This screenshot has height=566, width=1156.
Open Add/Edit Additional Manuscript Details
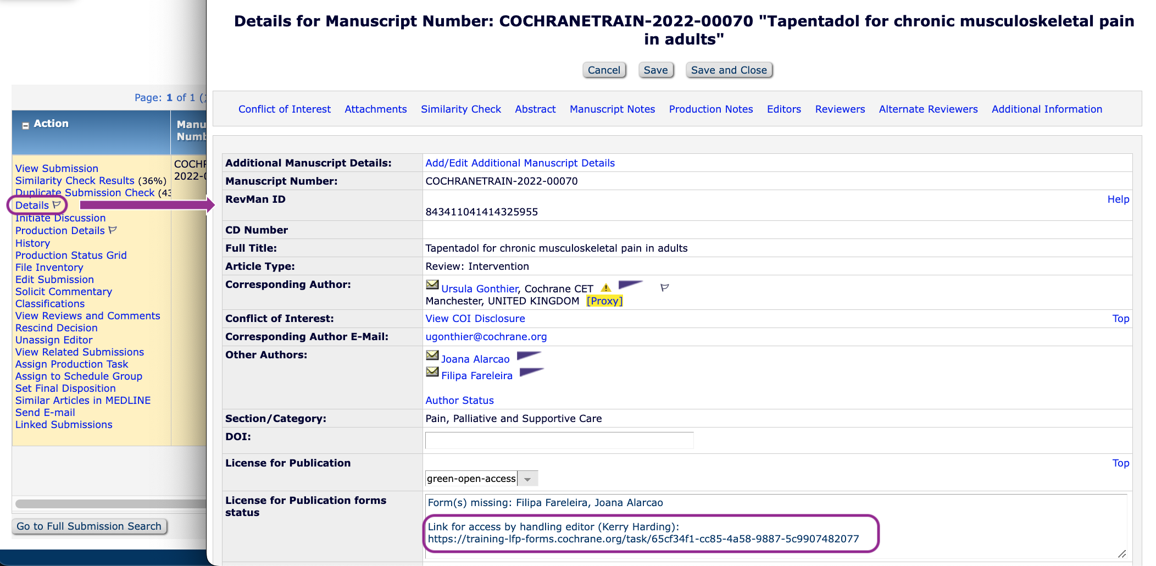(520, 163)
